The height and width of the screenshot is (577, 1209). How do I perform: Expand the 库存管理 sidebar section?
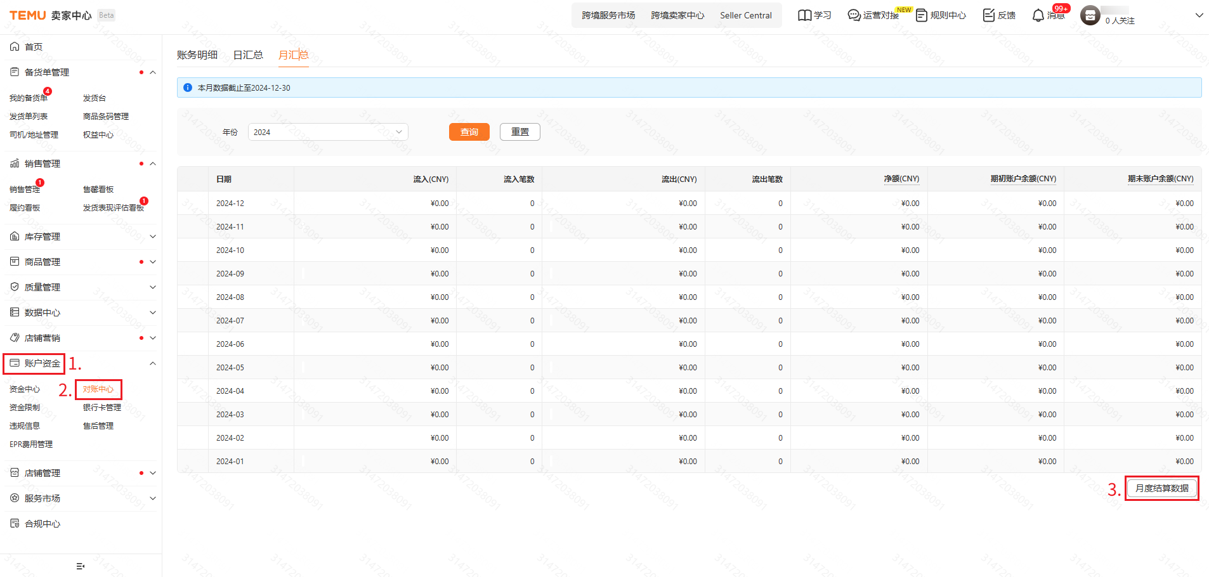pos(152,237)
